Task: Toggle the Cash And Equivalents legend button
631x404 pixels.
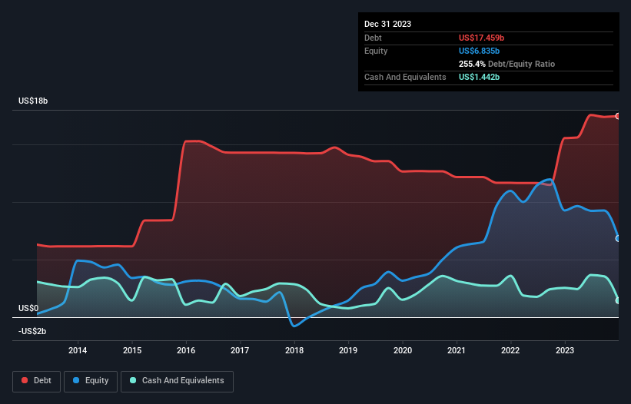Action: (x=177, y=381)
